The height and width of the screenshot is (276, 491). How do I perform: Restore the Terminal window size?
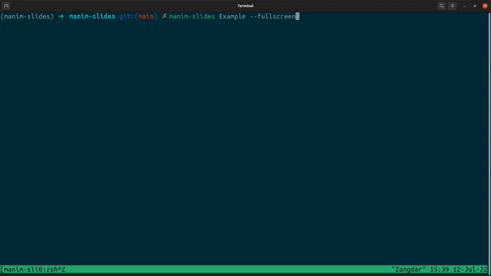(475, 6)
